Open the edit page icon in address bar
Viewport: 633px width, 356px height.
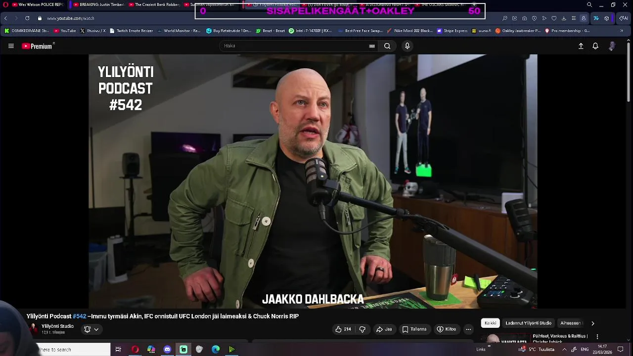tap(514, 18)
